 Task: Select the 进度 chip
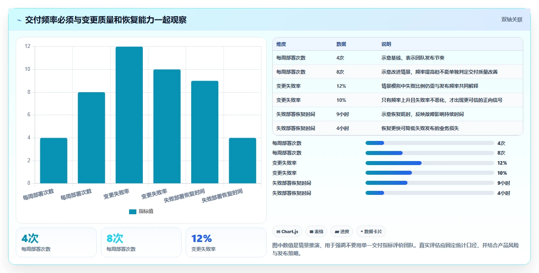pos(342,232)
